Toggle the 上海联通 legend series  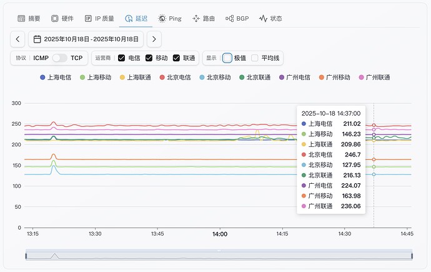coord(136,78)
